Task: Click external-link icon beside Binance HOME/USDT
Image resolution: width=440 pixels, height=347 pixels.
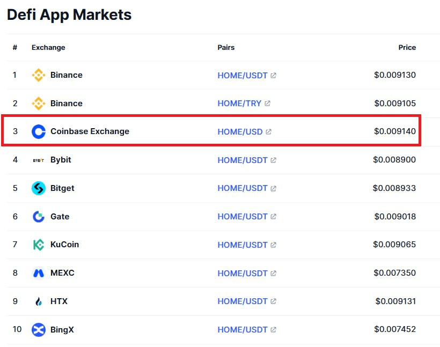Action: point(273,76)
